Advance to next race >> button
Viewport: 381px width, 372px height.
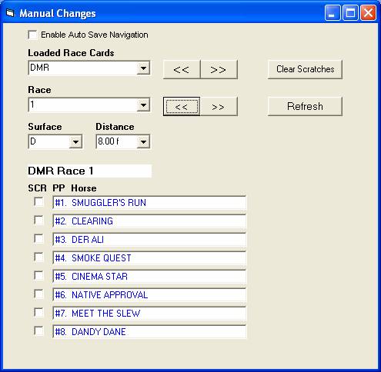(219, 106)
